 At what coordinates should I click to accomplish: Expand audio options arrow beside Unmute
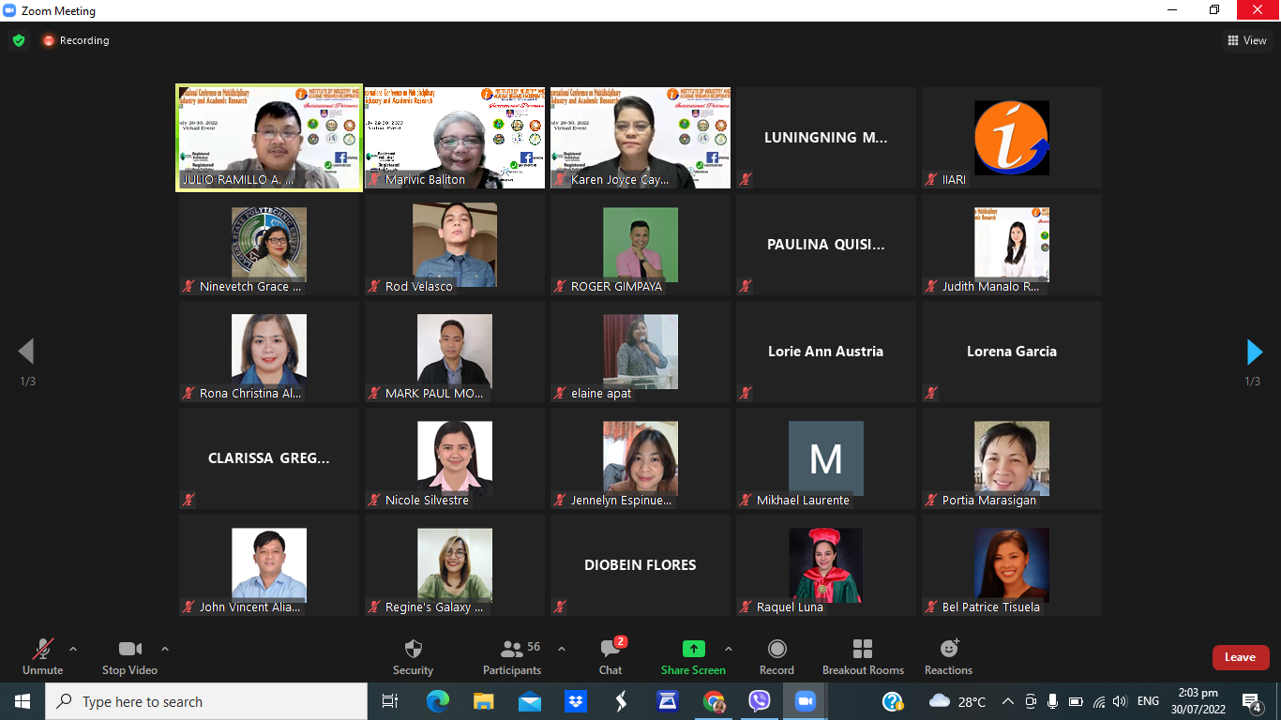(x=73, y=649)
